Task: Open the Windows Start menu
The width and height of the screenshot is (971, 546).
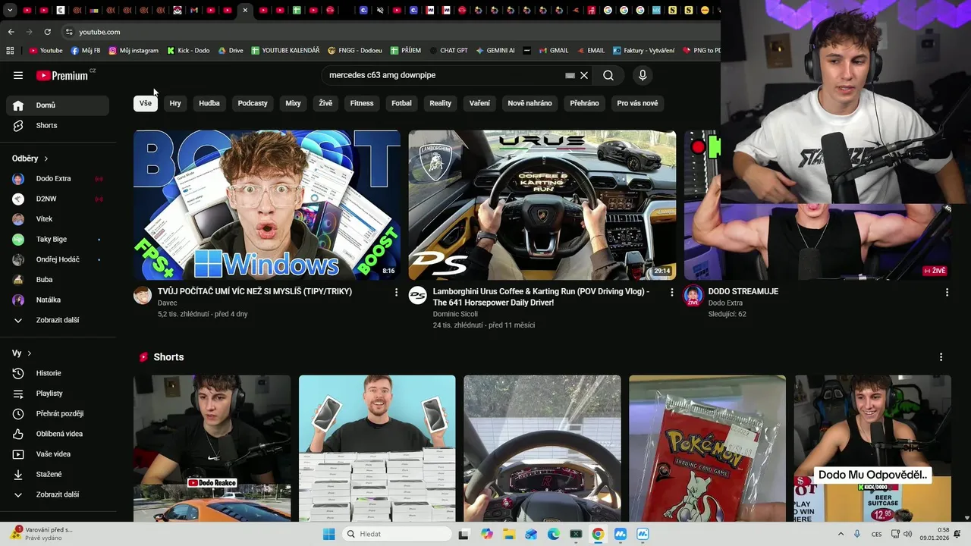Action: click(x=328, y=534)
